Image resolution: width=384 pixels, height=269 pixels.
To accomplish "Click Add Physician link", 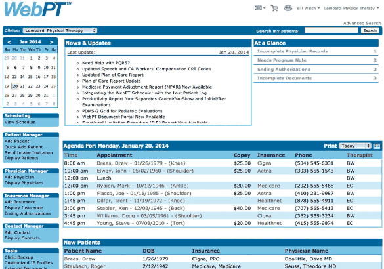I will (19, 177).
